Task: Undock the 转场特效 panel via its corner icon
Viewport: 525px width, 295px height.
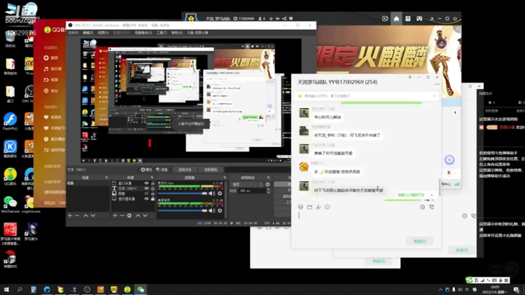Action: coord(268,178)
